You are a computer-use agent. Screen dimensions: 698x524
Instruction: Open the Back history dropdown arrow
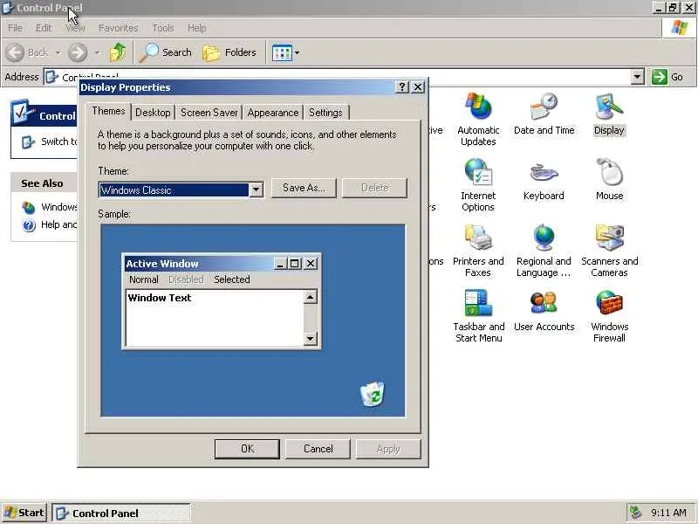click(58, 52)
